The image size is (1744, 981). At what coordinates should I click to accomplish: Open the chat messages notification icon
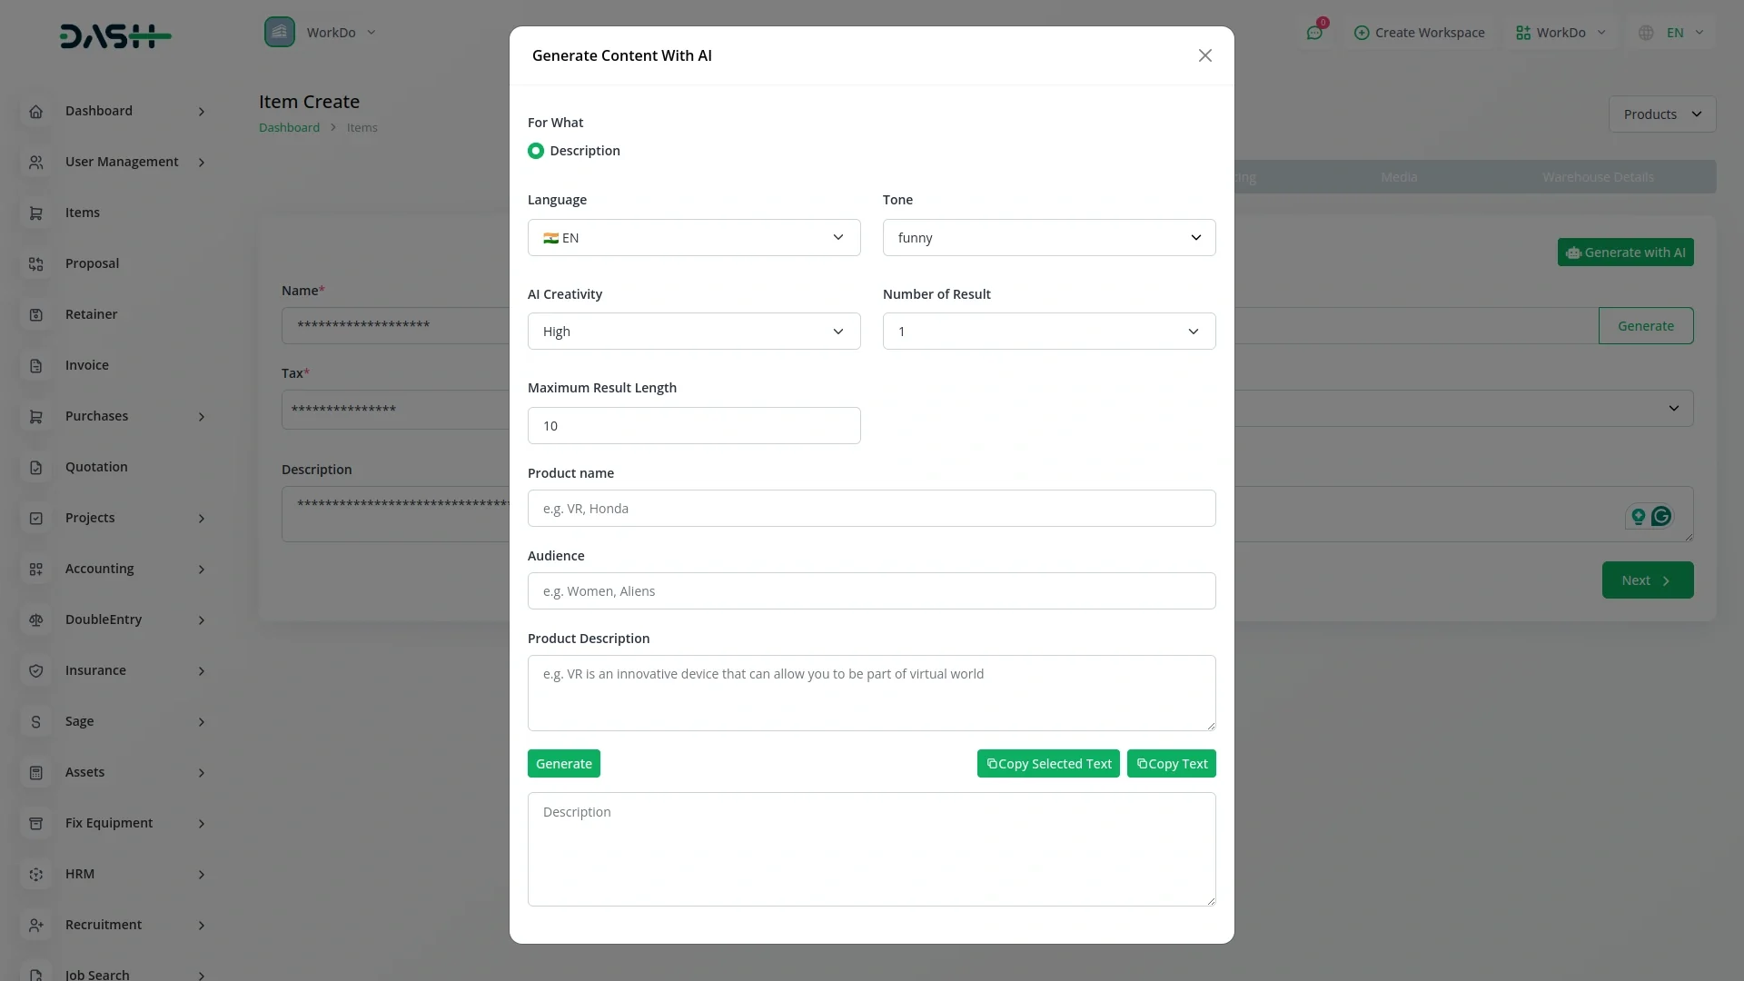tap(1314, 33)
